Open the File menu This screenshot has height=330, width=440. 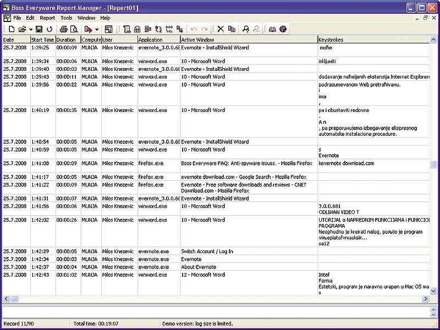click(17, 18)
